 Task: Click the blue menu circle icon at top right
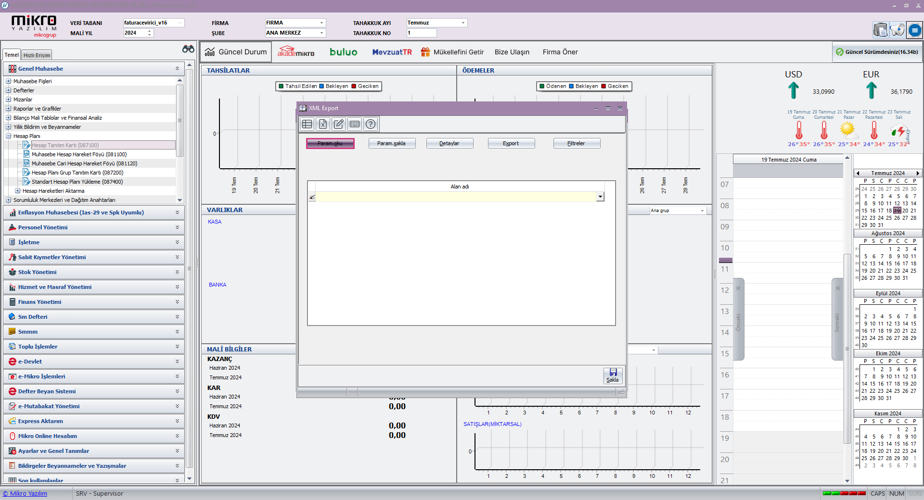point(914,30)
